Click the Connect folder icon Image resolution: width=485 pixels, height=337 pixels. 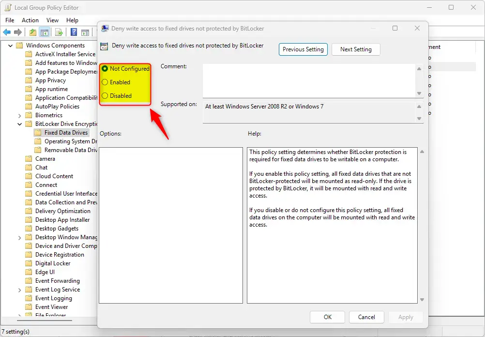(x=29, y=185)
